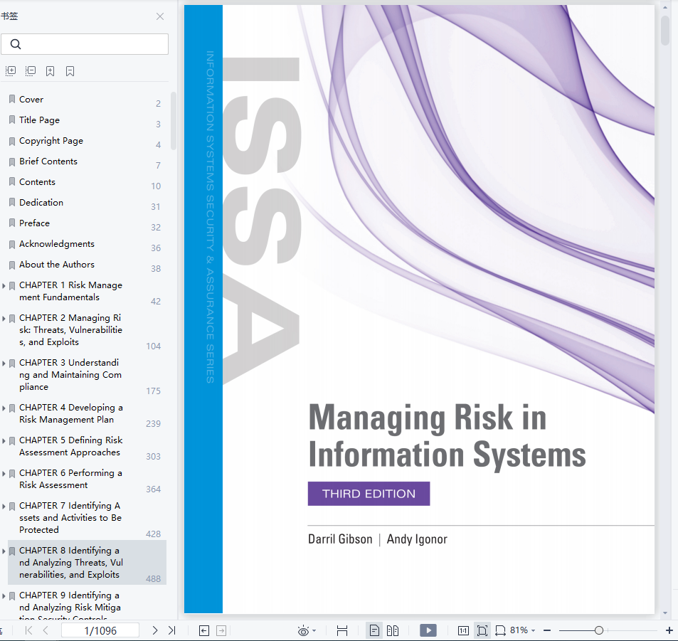Enable continuous scrolling view
The width and height of the screenshot is (678, 641).
(x=342, y=630)
